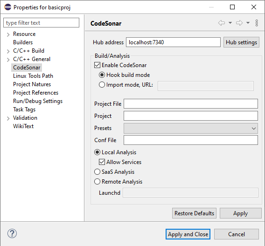The width and height of the screenshot is (265, 246).
Task: Click the Launchd input field
Action: [190, 193]
